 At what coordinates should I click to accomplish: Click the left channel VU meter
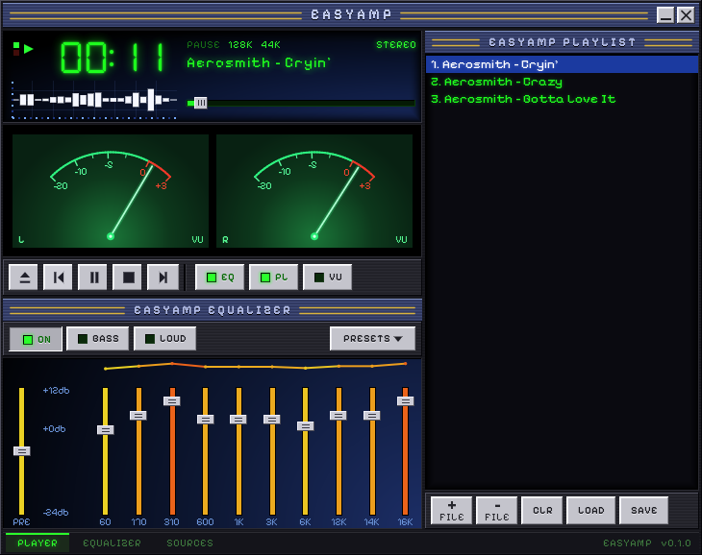[x=111, y=191]
